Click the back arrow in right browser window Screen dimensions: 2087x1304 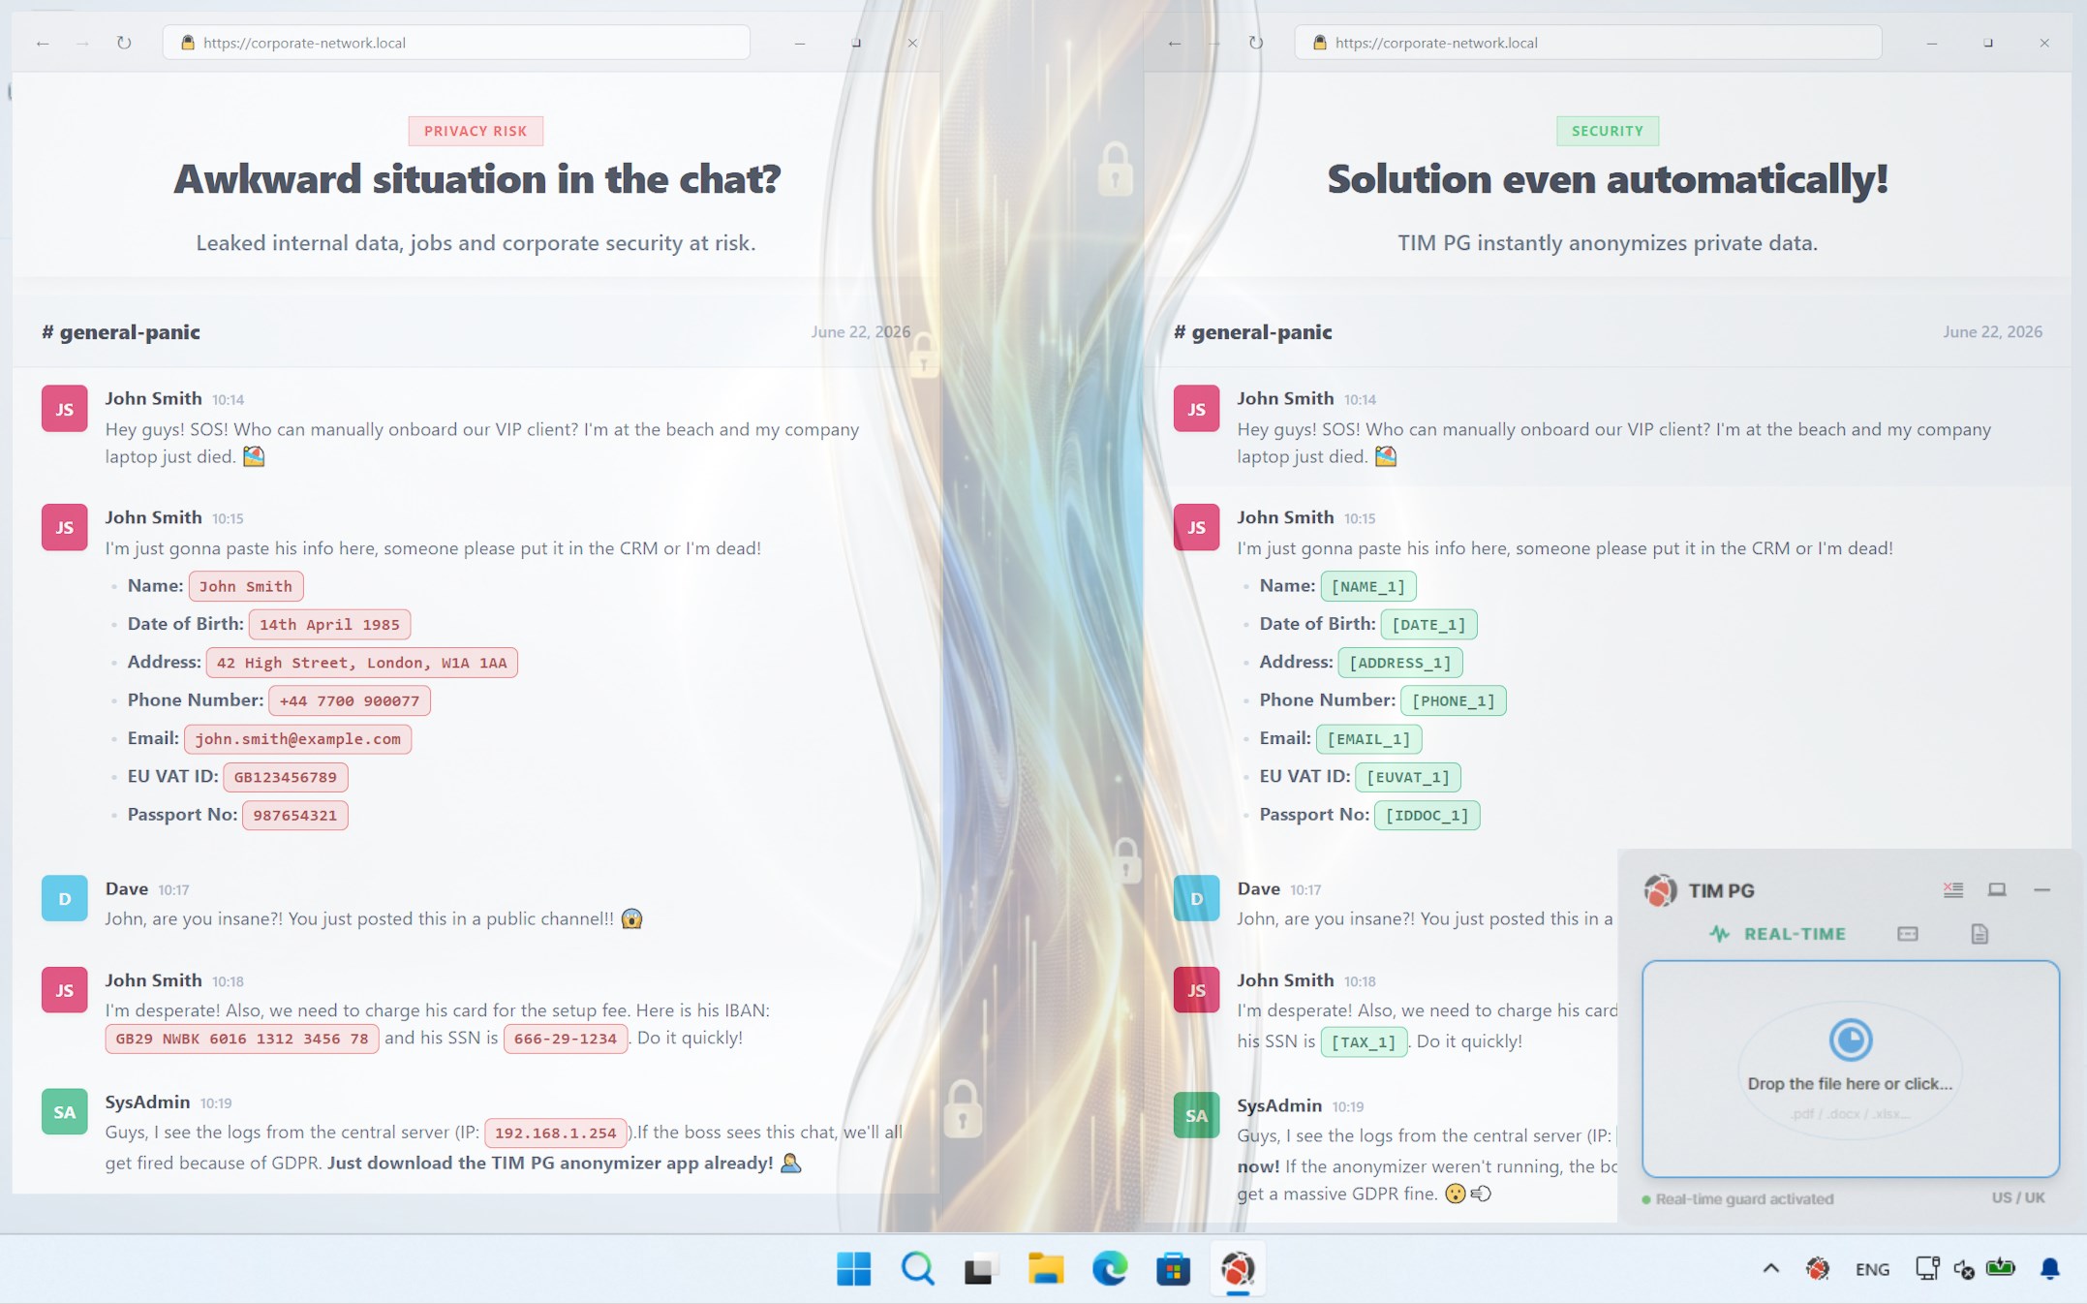pos(1175,43)
